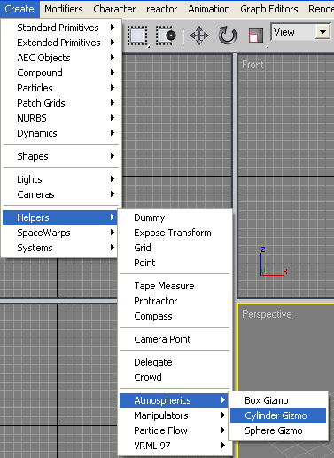Choose Tape Measure helper
334x458 pixels.
tap(175, 286)
